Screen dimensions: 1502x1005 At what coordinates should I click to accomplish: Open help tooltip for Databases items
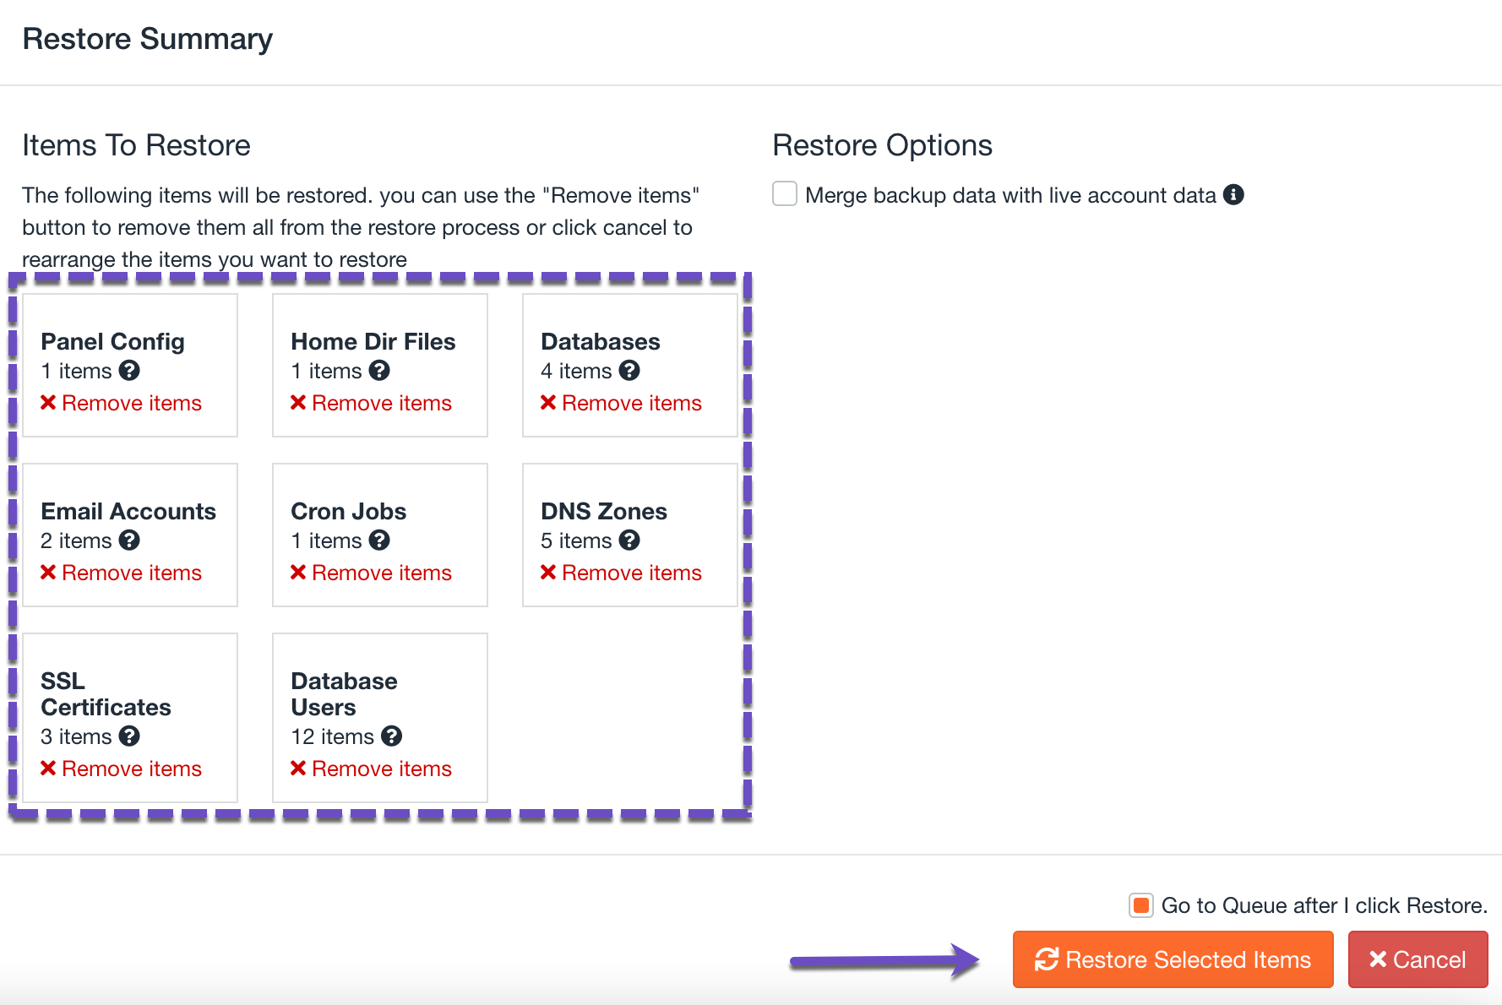pyautogui.click(x=629, y=371)
